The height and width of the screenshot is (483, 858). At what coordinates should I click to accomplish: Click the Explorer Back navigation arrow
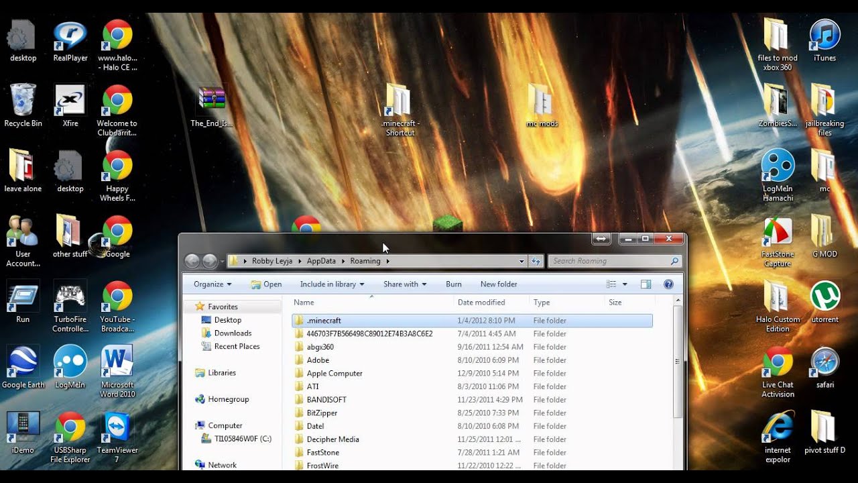[192, 261]
